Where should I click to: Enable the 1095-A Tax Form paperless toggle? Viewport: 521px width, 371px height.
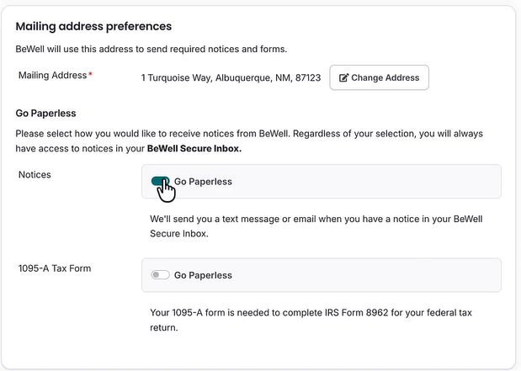point(159,275)
